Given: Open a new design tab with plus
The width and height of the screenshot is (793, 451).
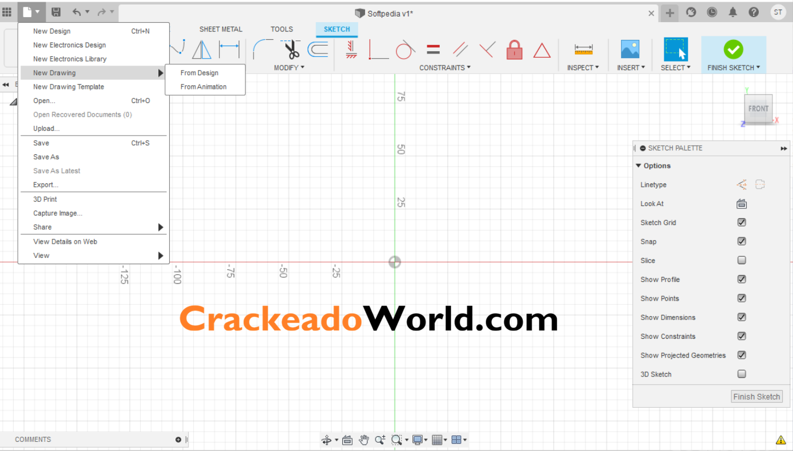Looking at the screenshot, I should click(x=670, y=13).
